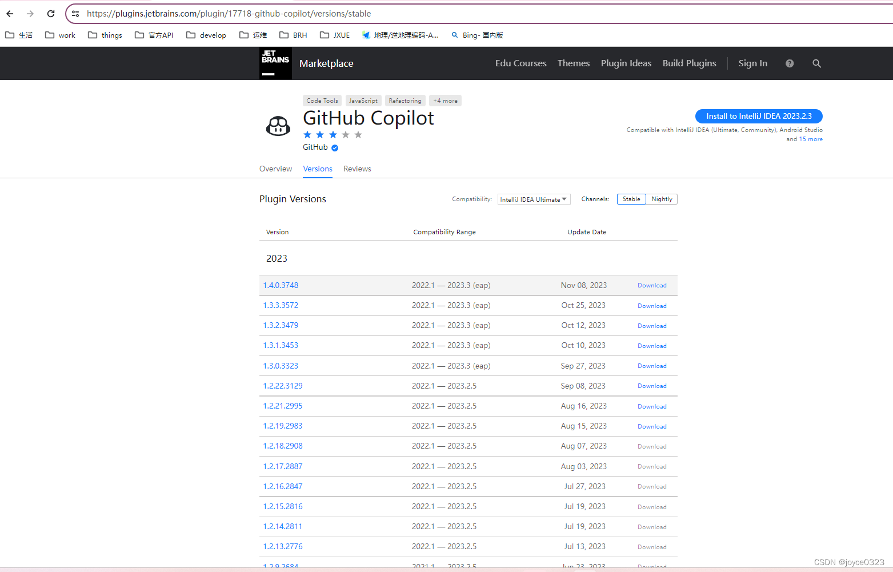The width and height of the screenshot is (893, 572).
Task: Go back with the browser back arrow
Action: (x=10, y=14)
